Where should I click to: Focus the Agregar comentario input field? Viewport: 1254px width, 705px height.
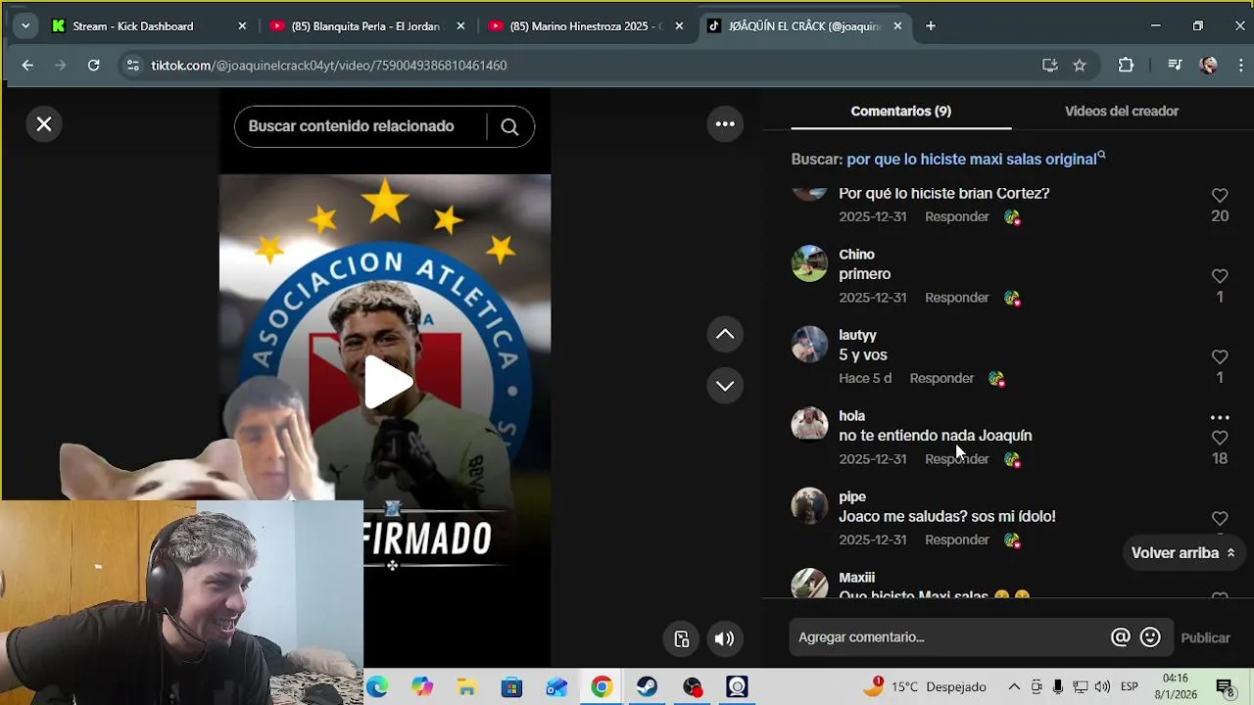[x=950, y=637]
